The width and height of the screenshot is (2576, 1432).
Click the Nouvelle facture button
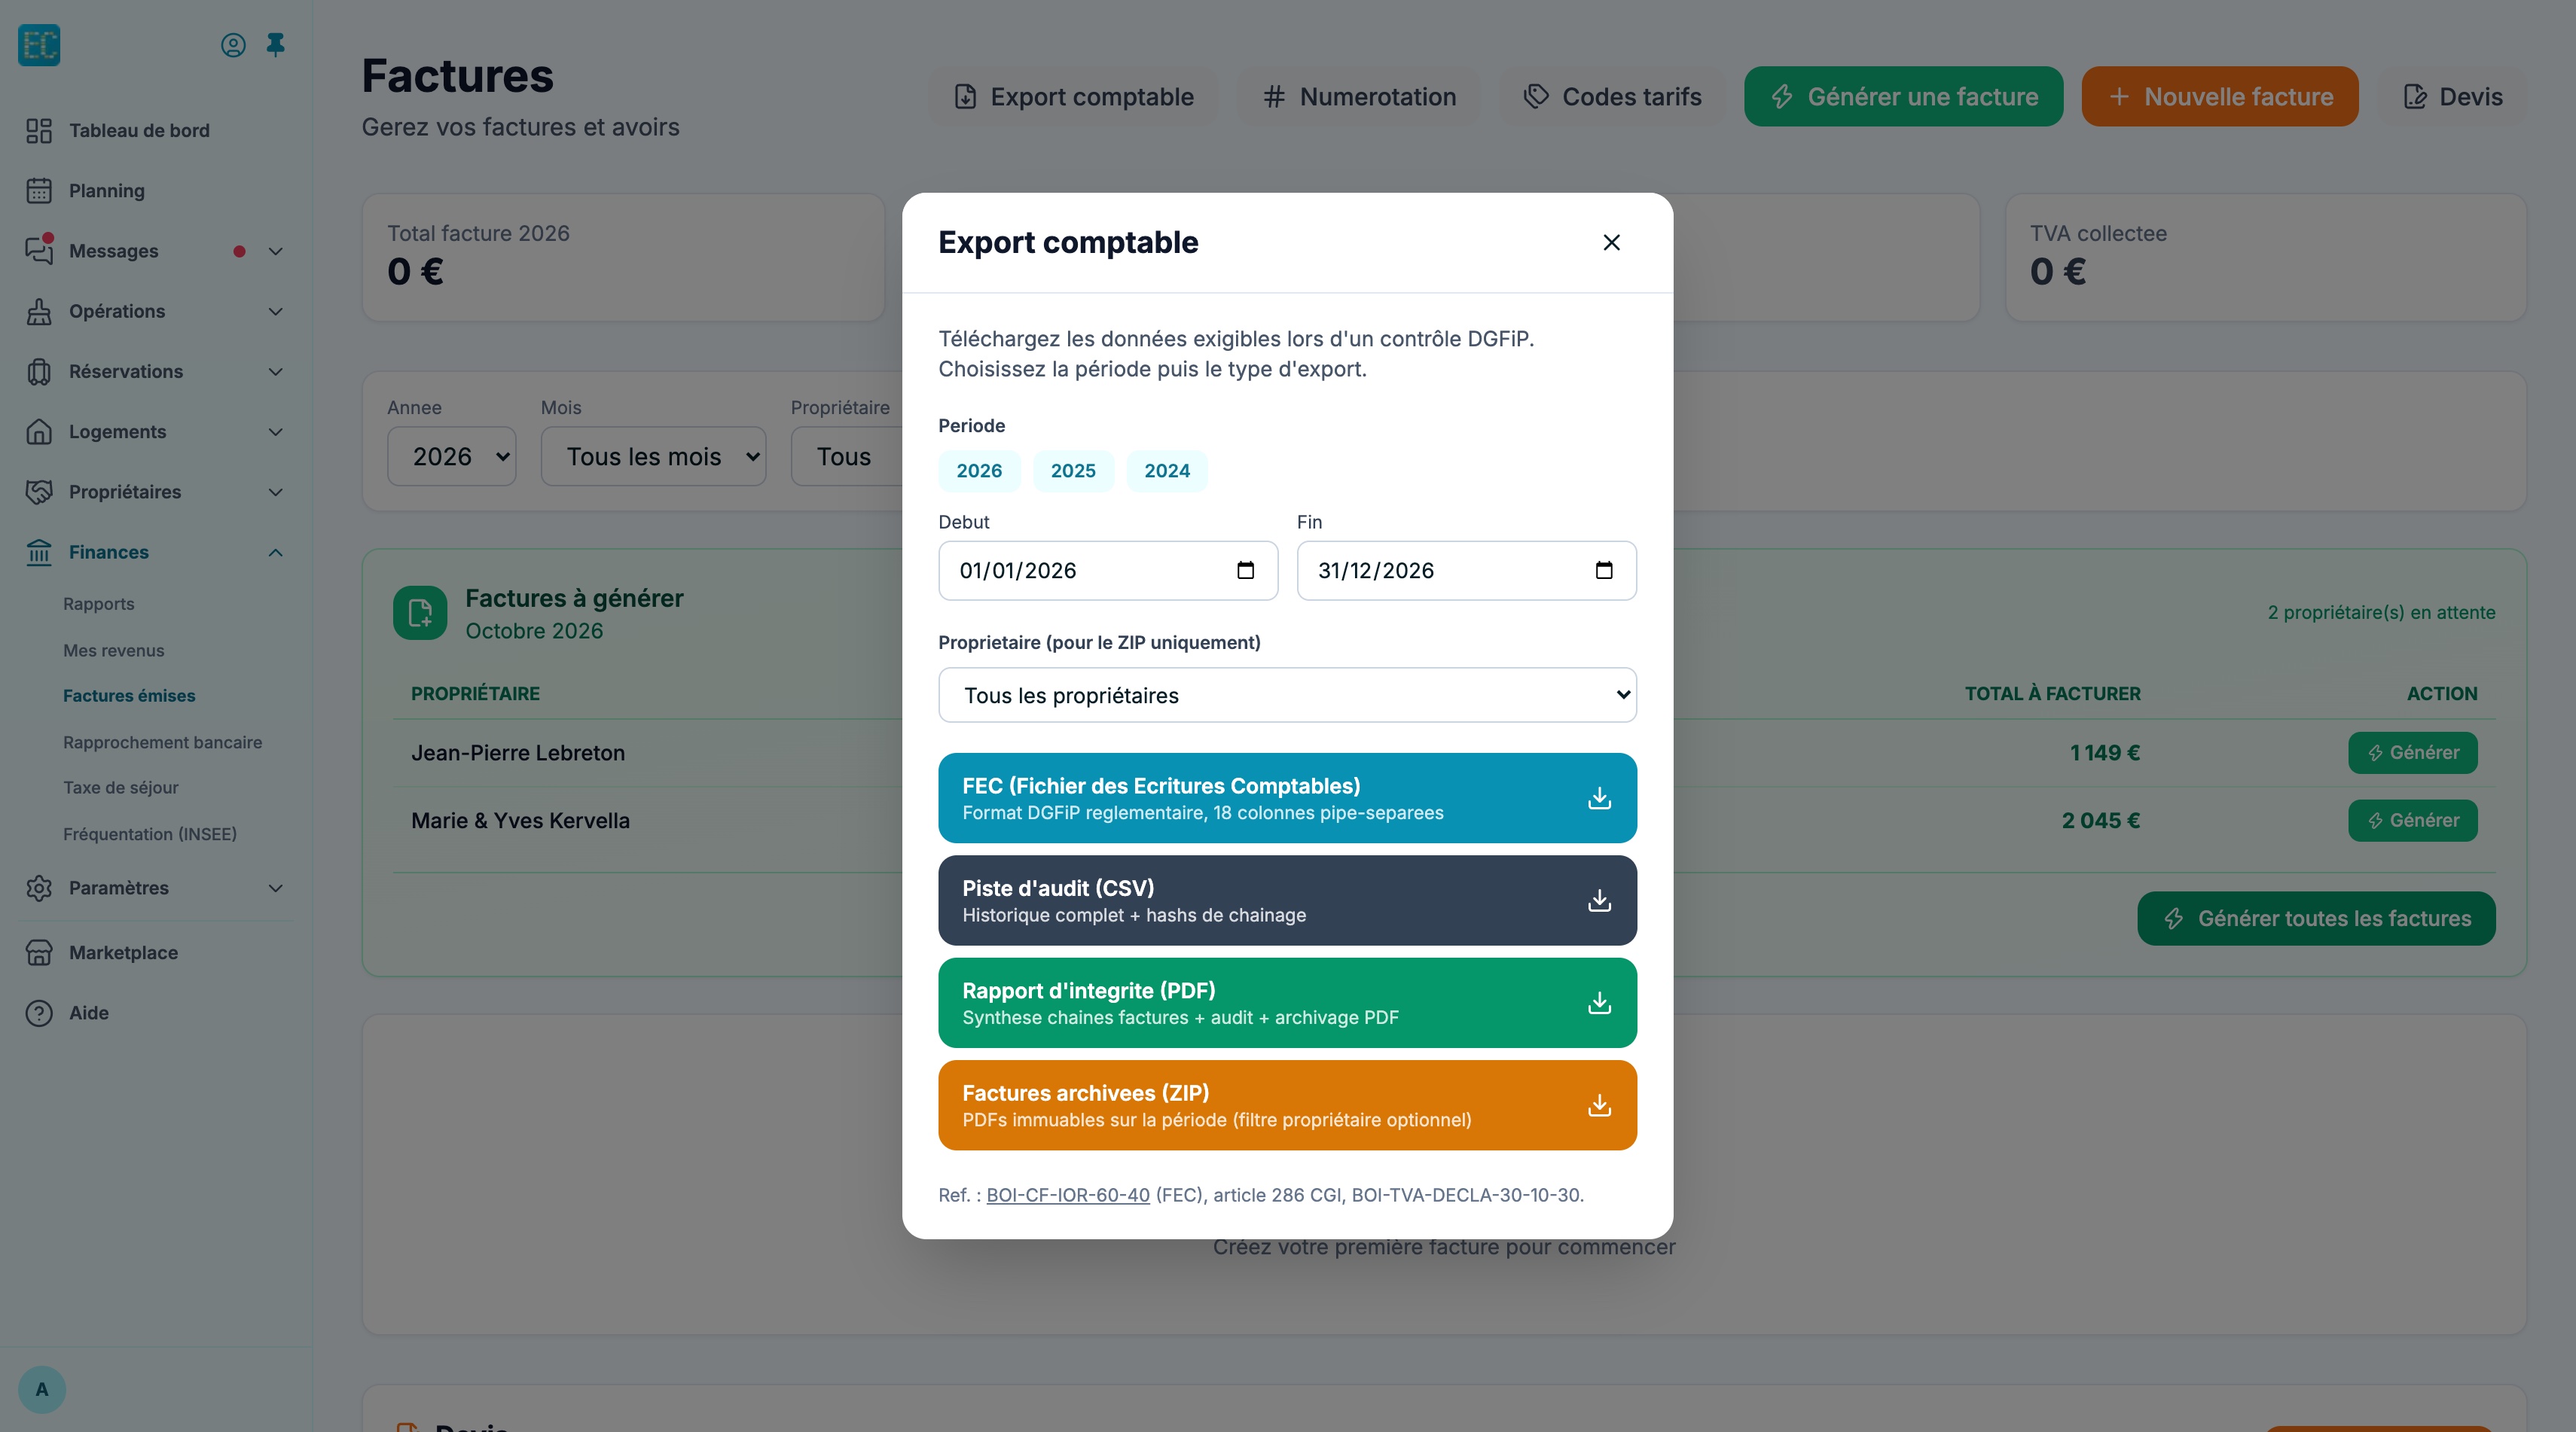coord(2219,97)
